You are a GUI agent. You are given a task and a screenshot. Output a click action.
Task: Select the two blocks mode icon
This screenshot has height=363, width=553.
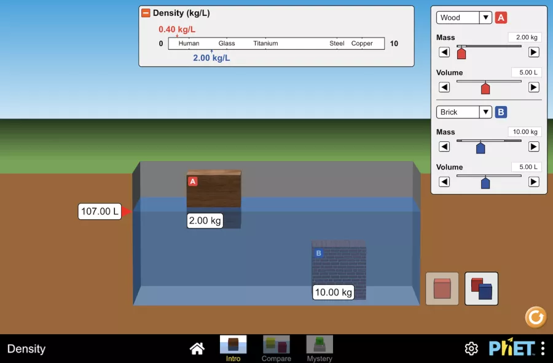click(481, 289)
